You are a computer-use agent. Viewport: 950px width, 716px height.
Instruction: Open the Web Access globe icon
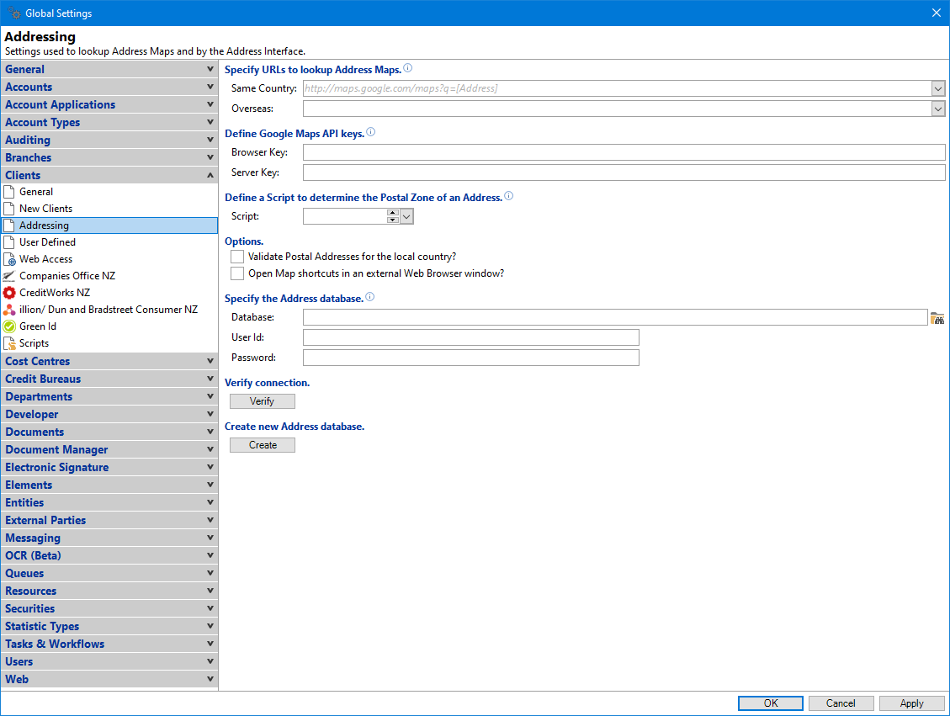pos(10,259)
